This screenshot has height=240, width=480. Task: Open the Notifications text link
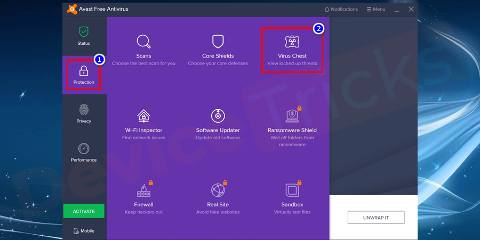click(x=344, y=10)
